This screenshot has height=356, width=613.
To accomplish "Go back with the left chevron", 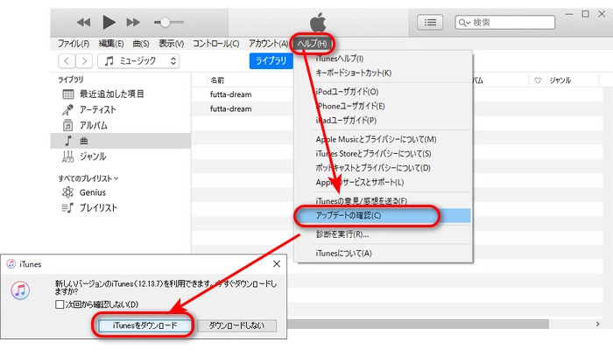I will 67,61.
